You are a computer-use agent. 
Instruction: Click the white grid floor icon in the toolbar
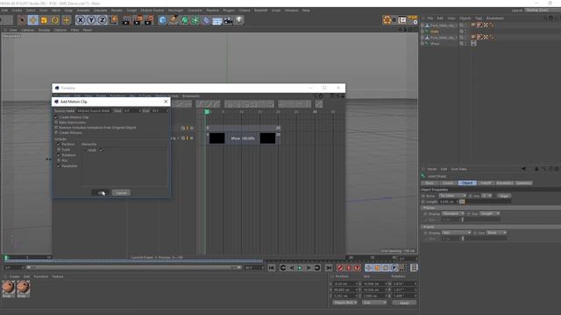tap(217, 20)
